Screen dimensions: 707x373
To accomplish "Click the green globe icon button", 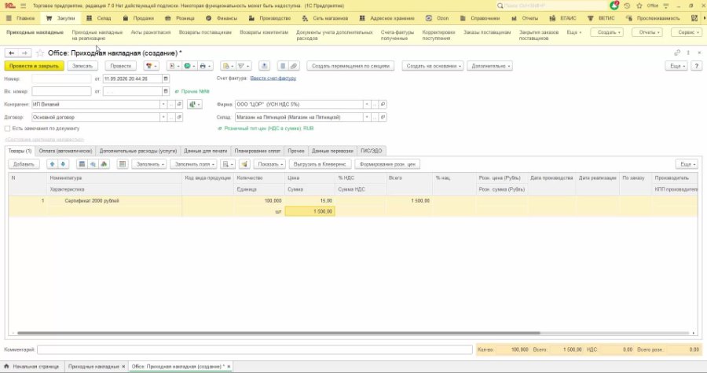I will 189,66.
